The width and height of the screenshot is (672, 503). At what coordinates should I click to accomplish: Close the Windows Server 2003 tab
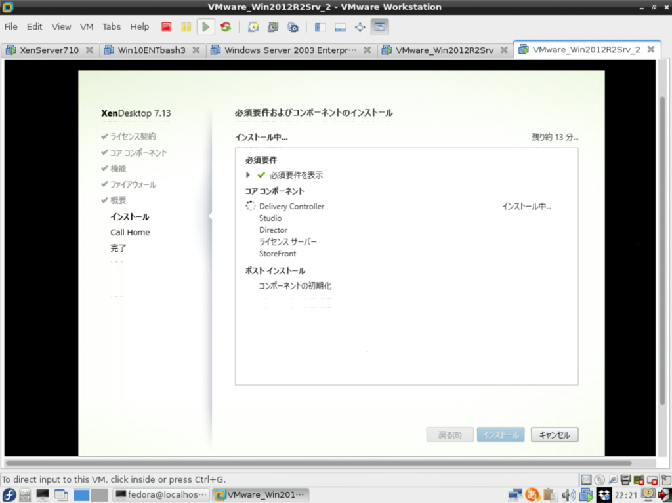coord(367,50)
